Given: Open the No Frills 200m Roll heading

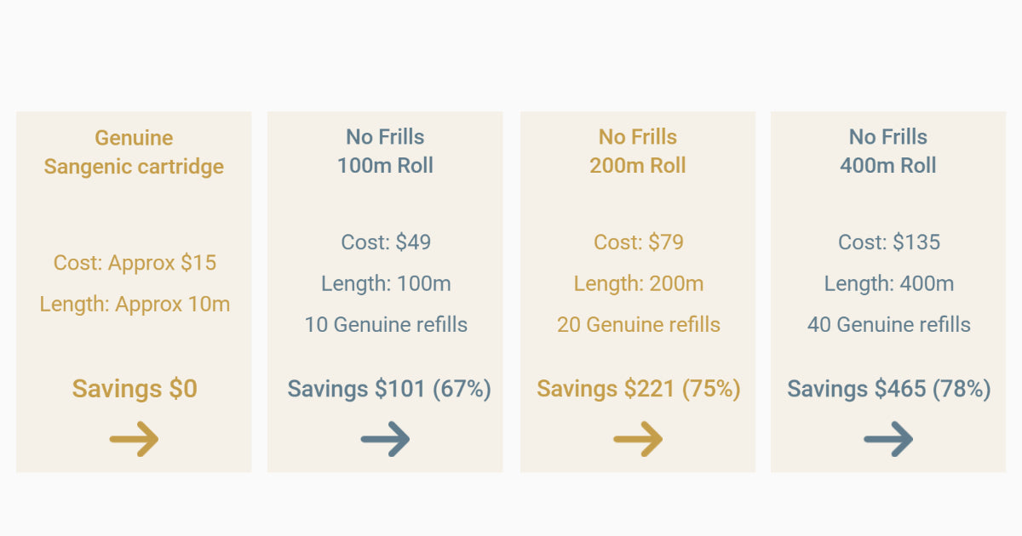Looking at the screenshot, I should pos(638,151).
